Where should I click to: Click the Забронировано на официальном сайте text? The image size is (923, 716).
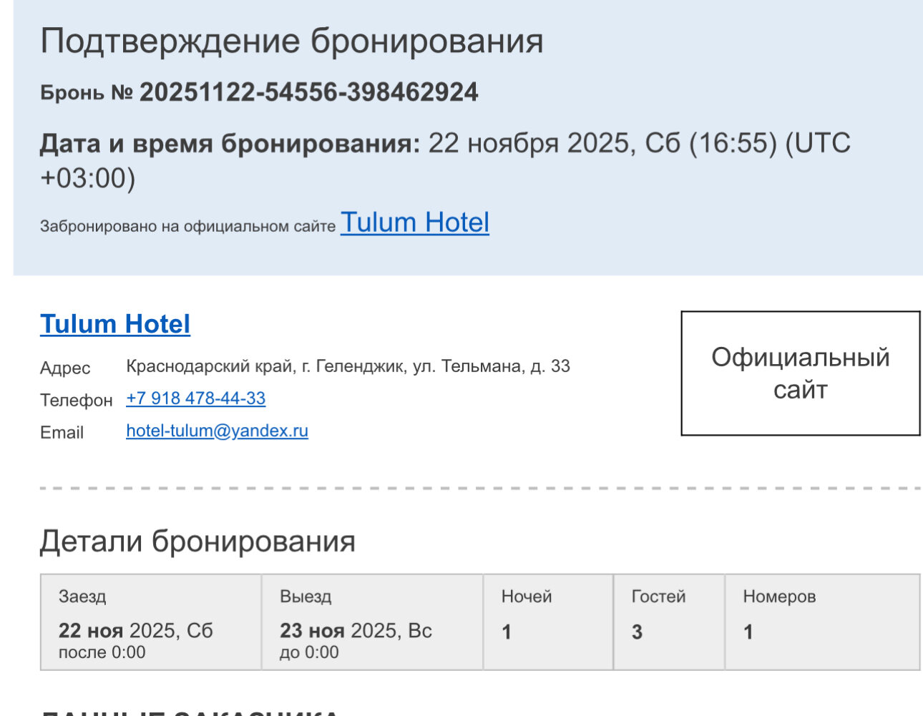click(x=187, y=227)
